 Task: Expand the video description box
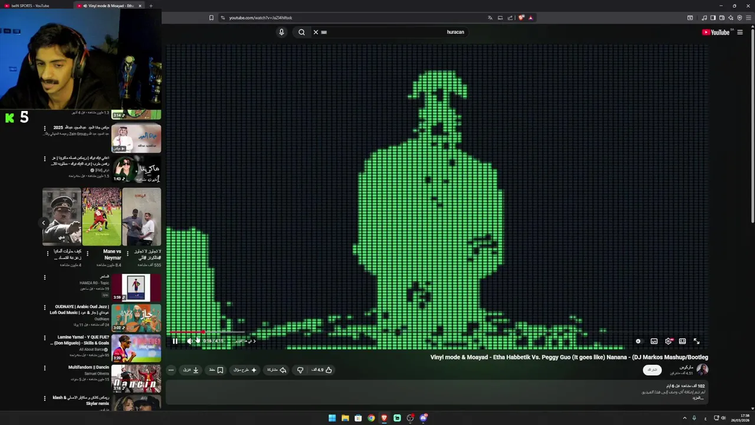coord(436,393)
